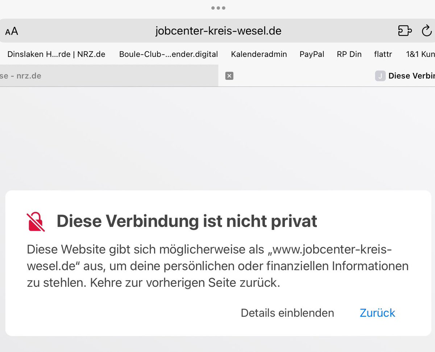This screenshot has height=352, width=435.
Task: Close the current tab with the X icon
Action: click(229, 76)
